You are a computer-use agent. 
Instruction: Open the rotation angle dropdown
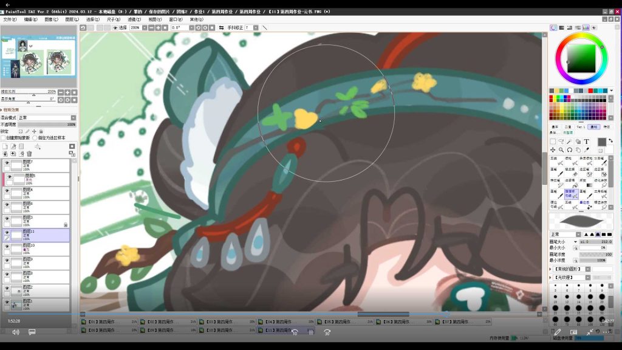tap(191, 28)
